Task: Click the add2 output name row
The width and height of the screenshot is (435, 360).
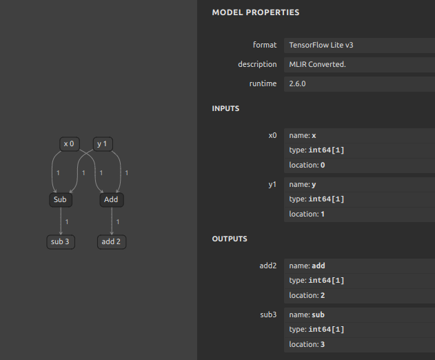Action: (359, 266)
